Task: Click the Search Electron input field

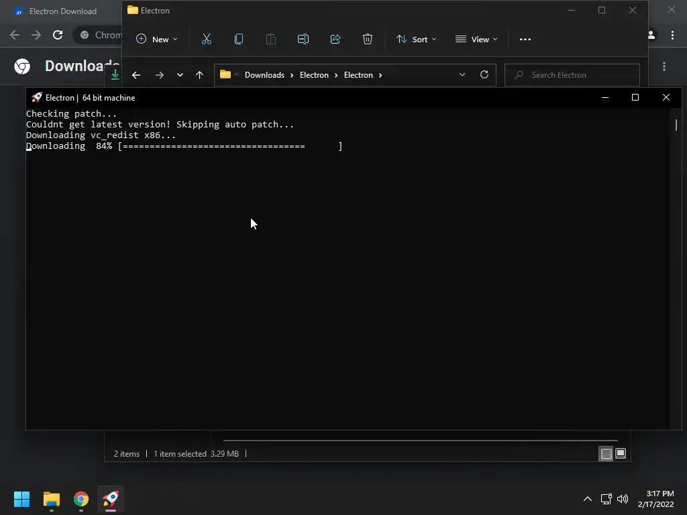Action: click(572, 75)
